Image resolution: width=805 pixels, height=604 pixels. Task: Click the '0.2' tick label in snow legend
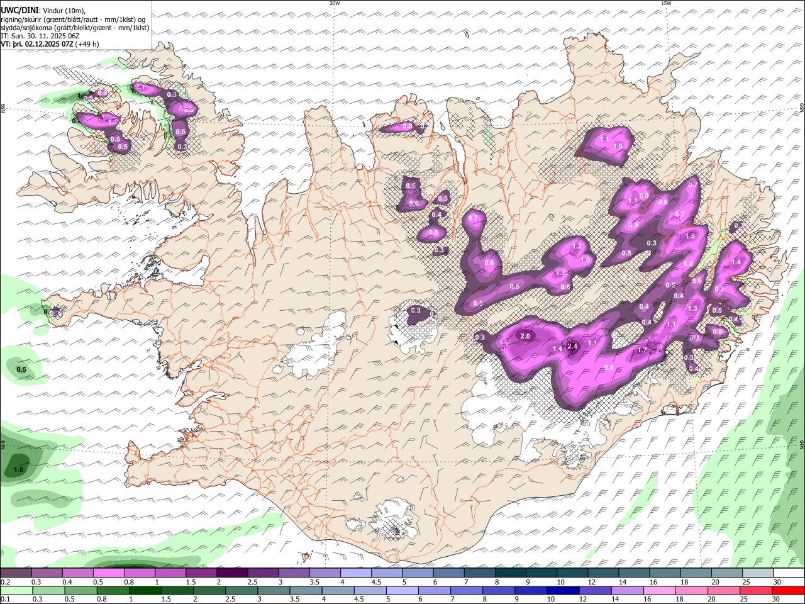[4, 582]
